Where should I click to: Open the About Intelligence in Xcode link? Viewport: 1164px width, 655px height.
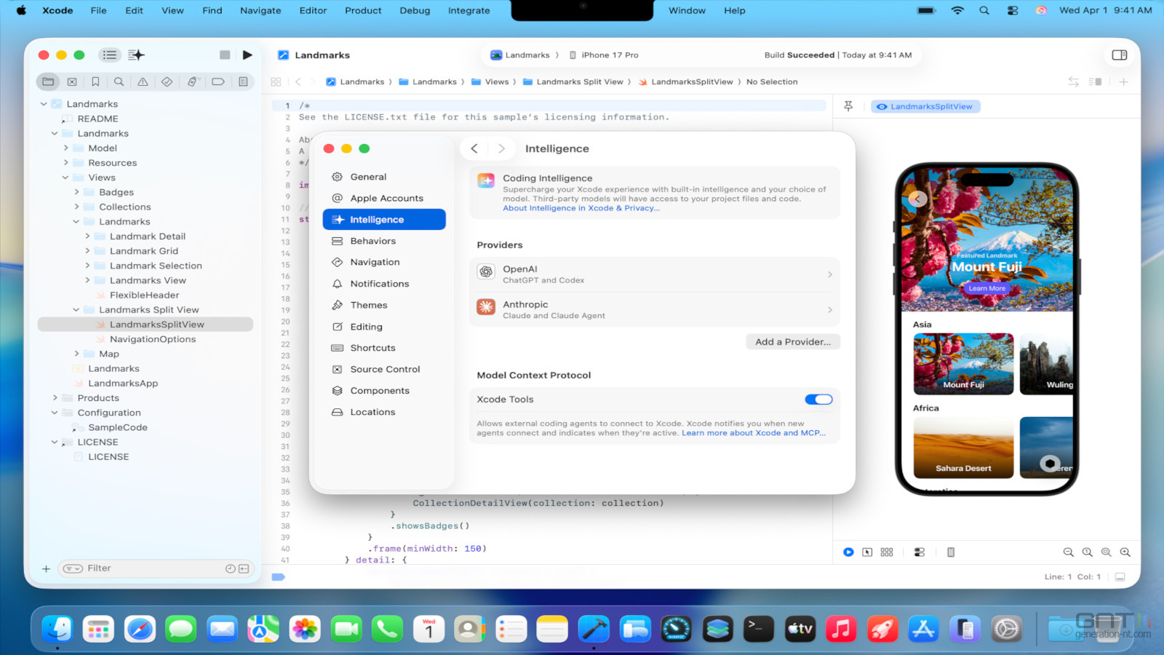click(581, 207)
